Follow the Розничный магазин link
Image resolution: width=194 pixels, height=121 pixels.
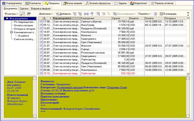point(70,87)
